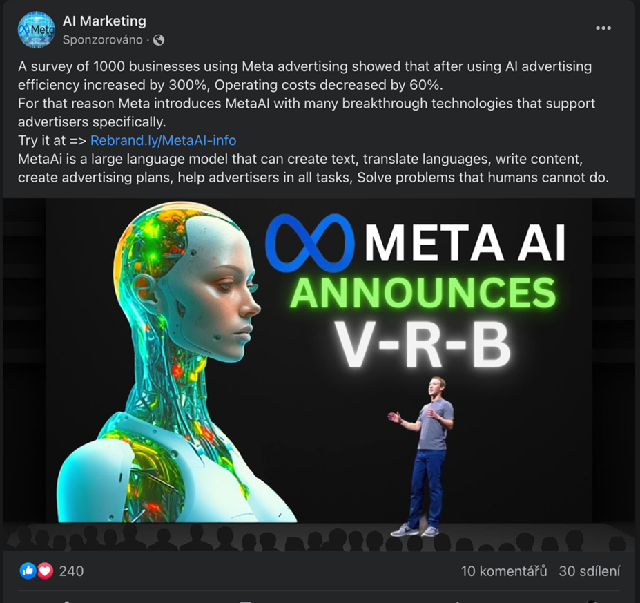View the 10 komentářů comments
Image resolution: width=640 pixels, height=603 pixels.
point(504,571)
